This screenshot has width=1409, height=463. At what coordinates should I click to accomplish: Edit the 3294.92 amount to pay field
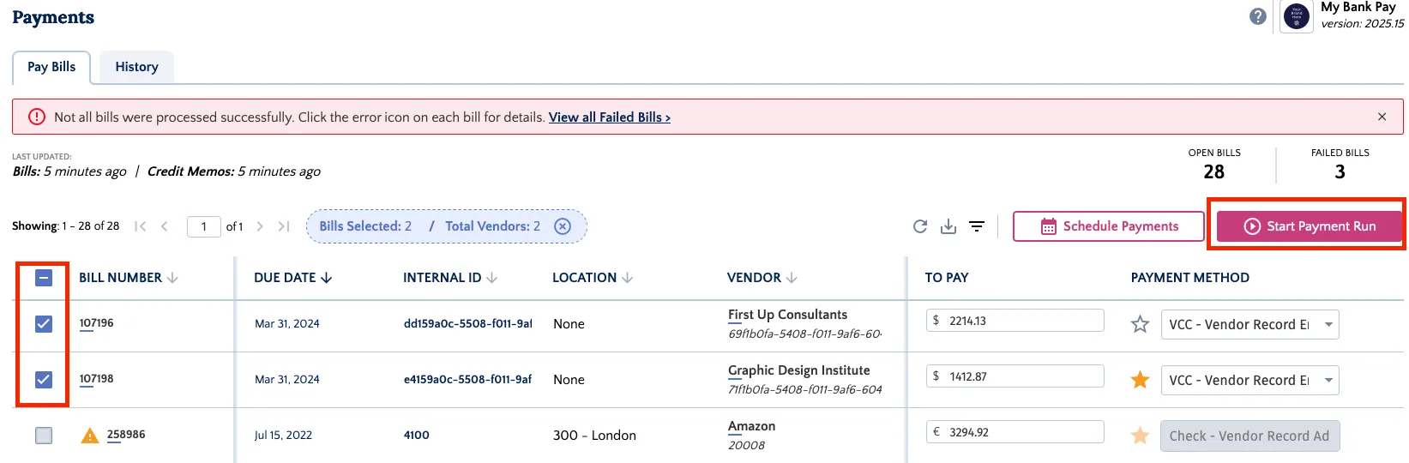coord(1015,432)
